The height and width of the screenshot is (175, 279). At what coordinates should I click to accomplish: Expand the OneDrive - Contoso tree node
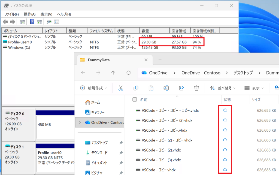[x=80, y=122]
